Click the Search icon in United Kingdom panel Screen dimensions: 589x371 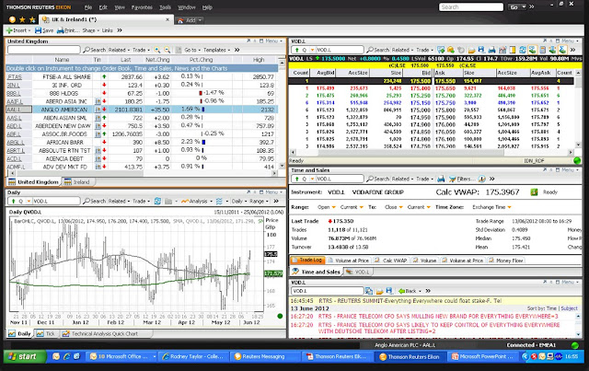pos(87,50)
